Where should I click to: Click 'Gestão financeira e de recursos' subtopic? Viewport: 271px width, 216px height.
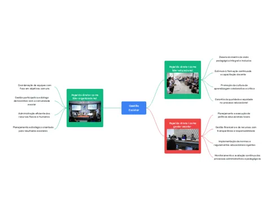click(x=236, y=129)
